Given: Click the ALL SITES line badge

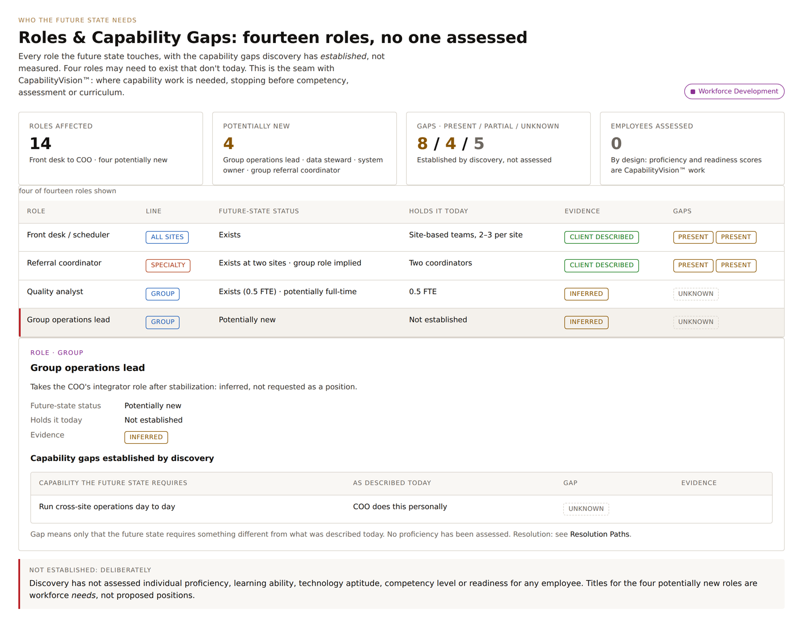Looking at the screenshot, I should [167, 237].
